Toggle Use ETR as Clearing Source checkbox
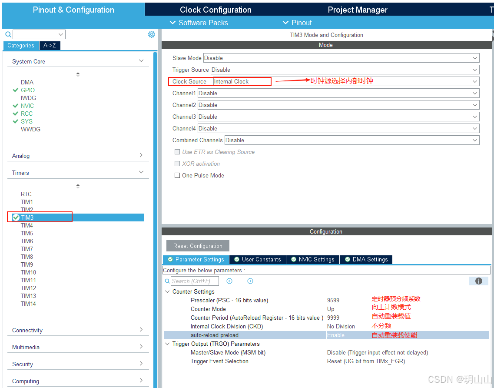 tap(177, 152)
